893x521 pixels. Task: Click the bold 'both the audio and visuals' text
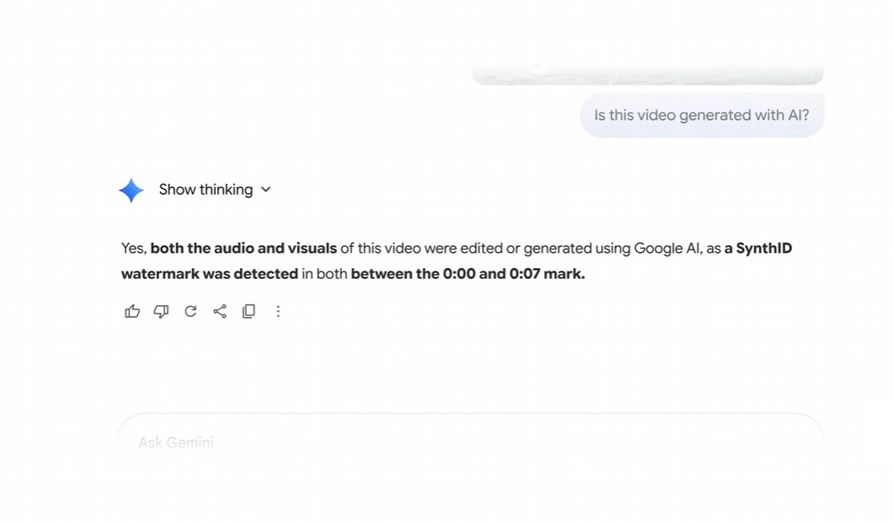243,248
